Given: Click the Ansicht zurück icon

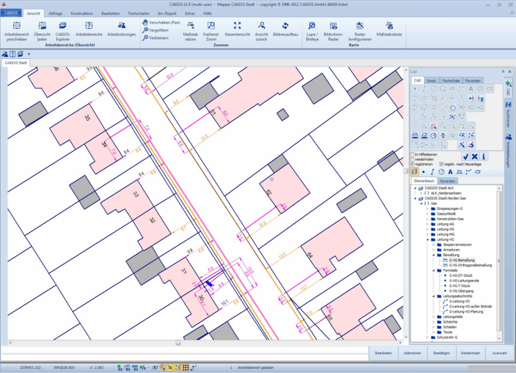Looking at the screenshot, I should coord(261,25).
